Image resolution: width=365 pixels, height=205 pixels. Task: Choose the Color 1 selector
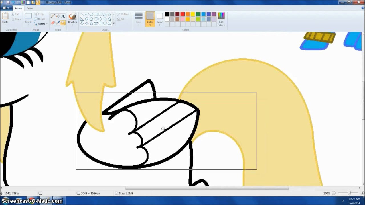point(150,19)
